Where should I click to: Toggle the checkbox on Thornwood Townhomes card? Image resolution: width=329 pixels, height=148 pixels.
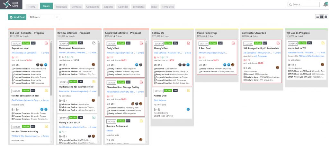tap(94, 43)
